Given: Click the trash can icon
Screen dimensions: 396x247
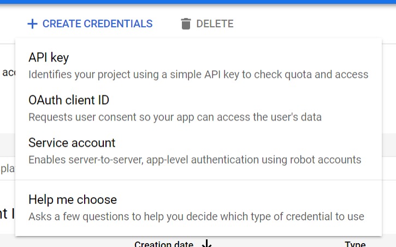Looking at the screenshot, I should pyautogui.click(x=186, y=23).
